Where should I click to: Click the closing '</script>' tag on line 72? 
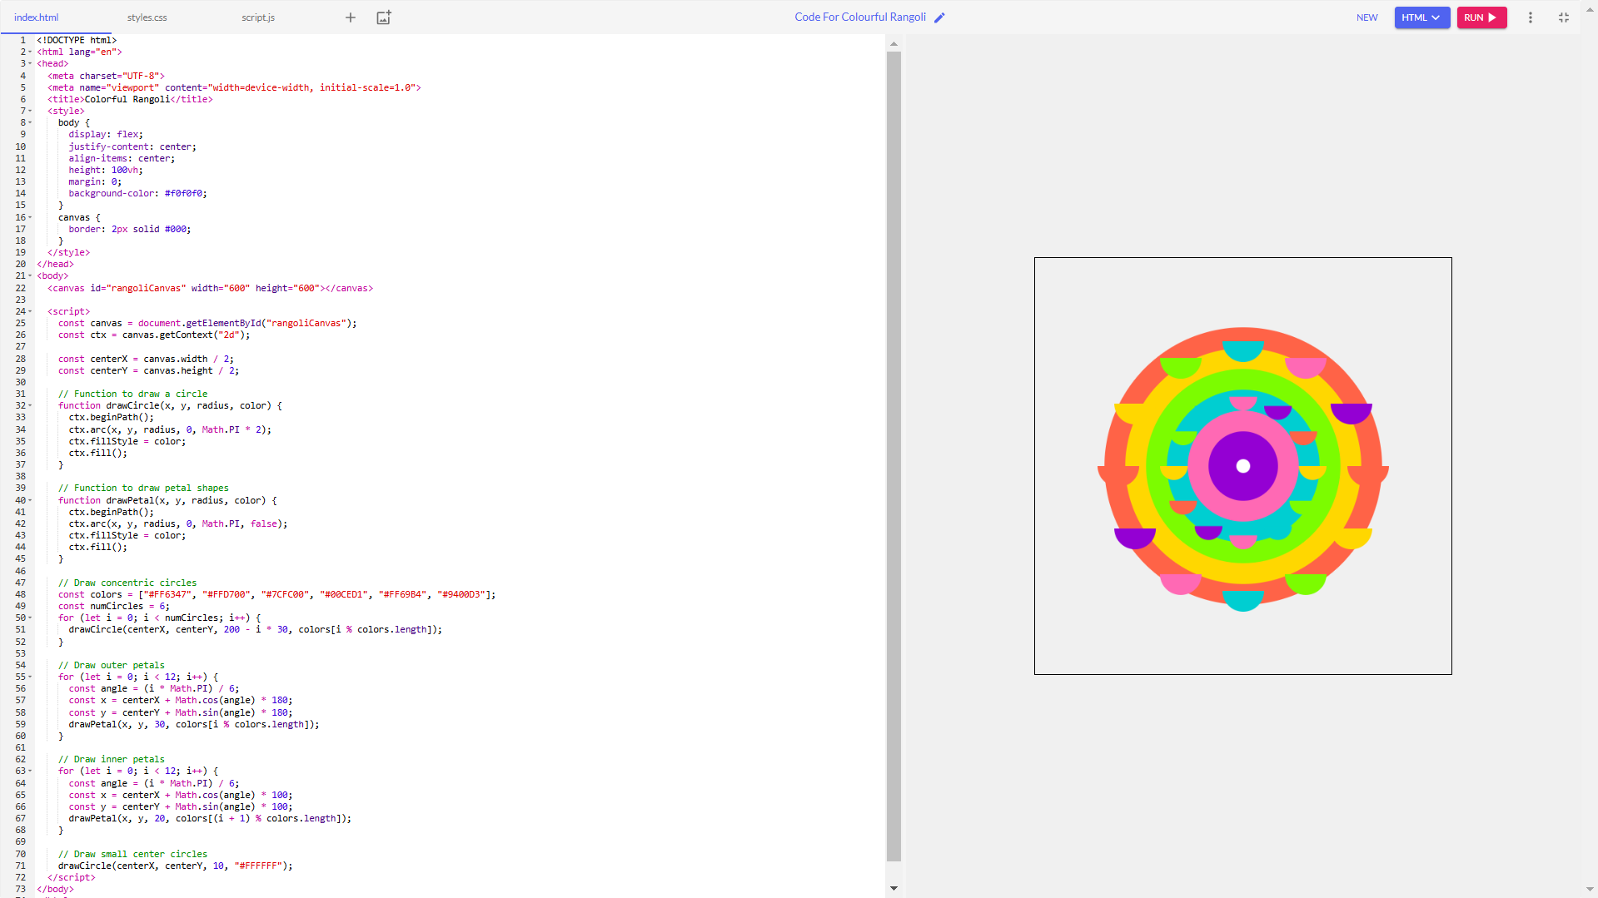[x=72, y=877]
